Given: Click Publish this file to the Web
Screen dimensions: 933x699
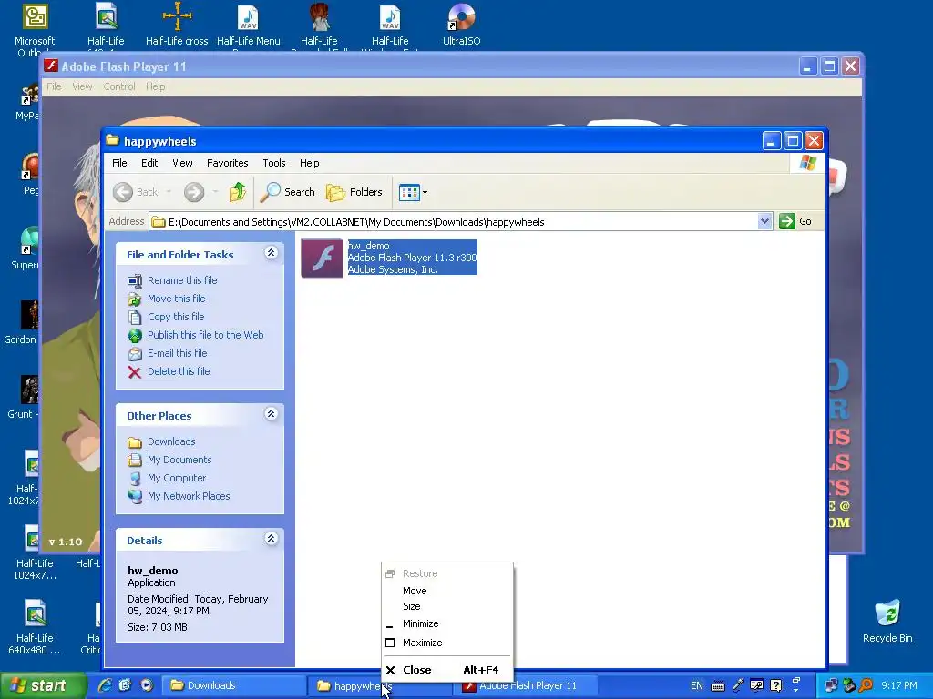Looking at the screenshot, I should (205, 335).
